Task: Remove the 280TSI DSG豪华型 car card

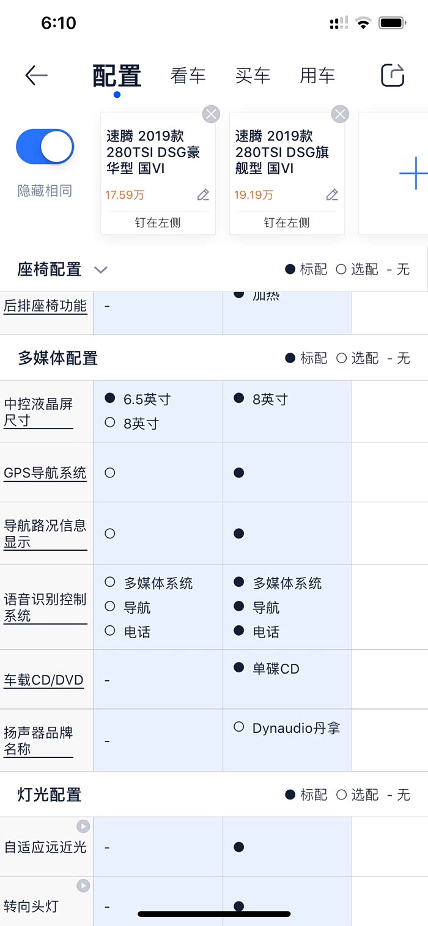Action: click(x=211, y=114)
